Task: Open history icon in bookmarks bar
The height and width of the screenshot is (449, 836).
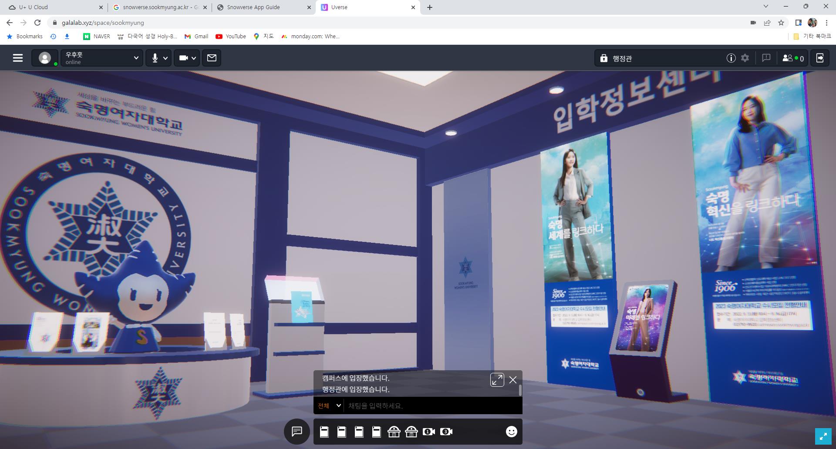Action: (x=53, y=37)
